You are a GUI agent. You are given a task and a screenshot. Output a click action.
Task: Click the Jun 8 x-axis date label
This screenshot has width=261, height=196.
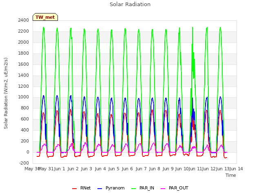pyautogui.click(x=155, y=169)
